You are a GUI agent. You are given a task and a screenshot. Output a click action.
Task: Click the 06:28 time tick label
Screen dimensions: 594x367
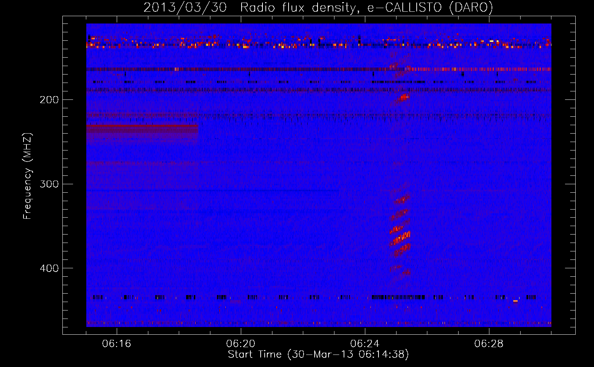[489, 344]
